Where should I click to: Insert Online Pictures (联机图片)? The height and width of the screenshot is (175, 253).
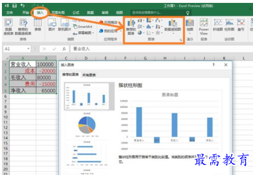point(65,25)
